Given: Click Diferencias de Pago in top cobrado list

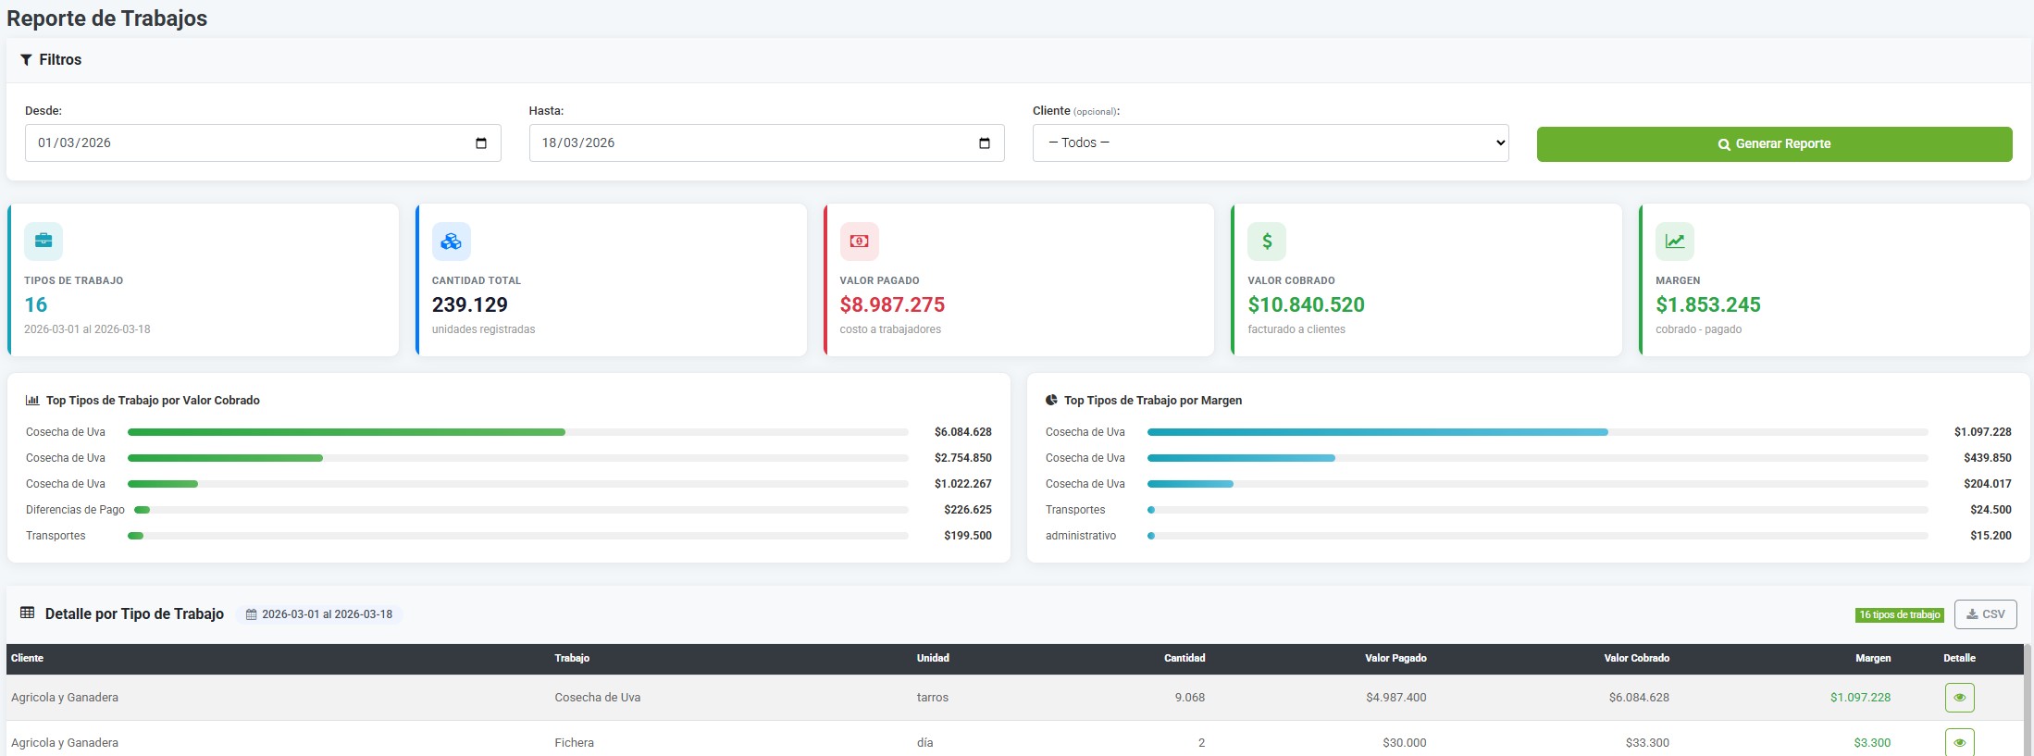Looking at the screenshot, I should click(75, 510).
